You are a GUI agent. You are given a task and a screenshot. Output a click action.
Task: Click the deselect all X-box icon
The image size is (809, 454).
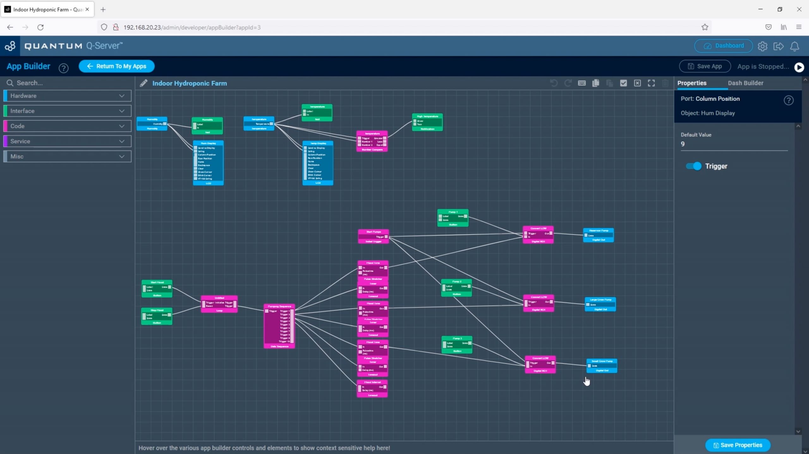point(637,83)
